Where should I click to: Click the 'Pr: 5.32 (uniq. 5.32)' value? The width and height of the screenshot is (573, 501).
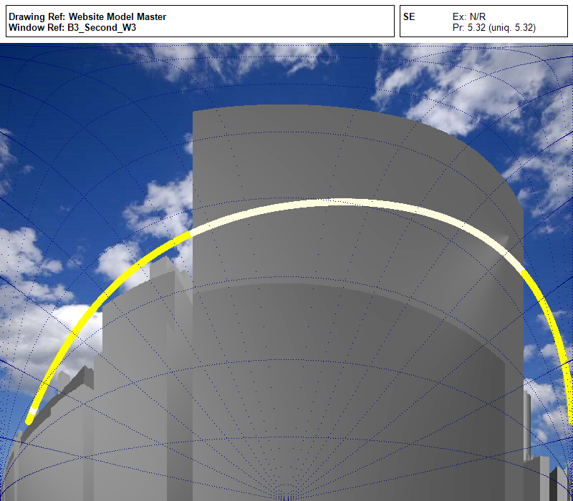point(494,28)
